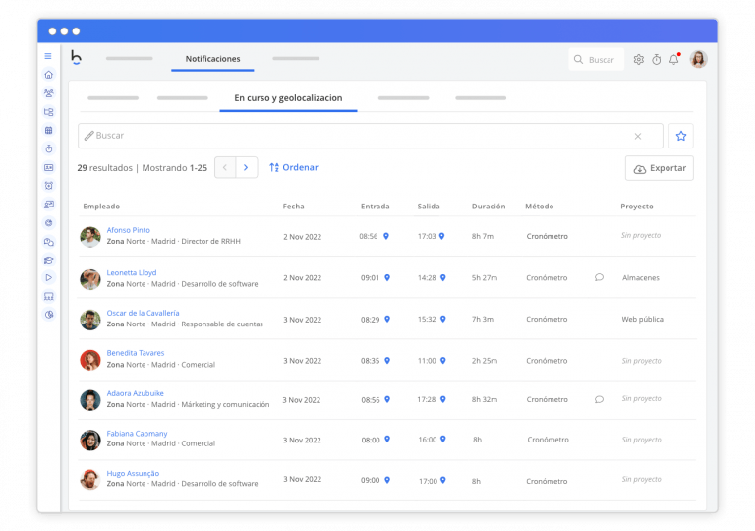This screenshot has height=531, width=755.
Task: Go to Home via sidebar house icon
Action: tap(48, 75)
